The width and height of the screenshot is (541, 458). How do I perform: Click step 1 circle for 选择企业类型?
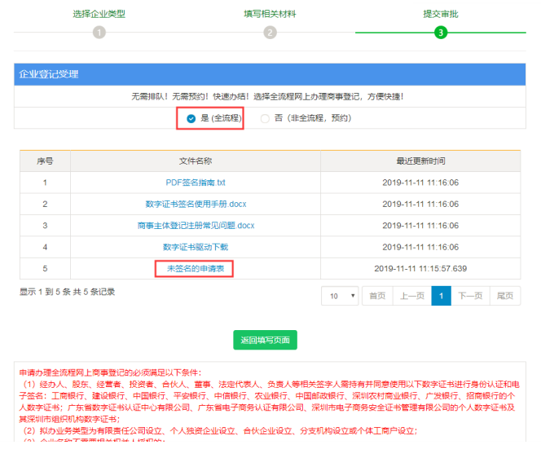point(99,33)
